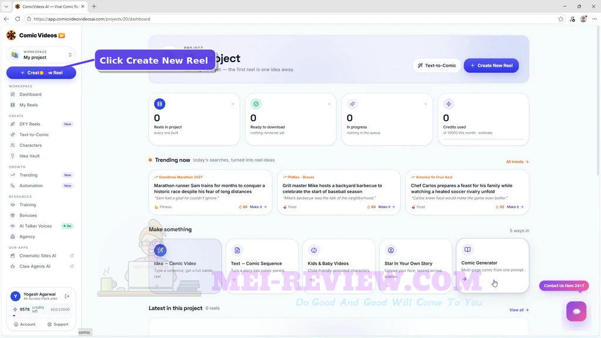601x338 pixels.
Task: Go back using the browser arrow
Action: click(x=6, y=19)
